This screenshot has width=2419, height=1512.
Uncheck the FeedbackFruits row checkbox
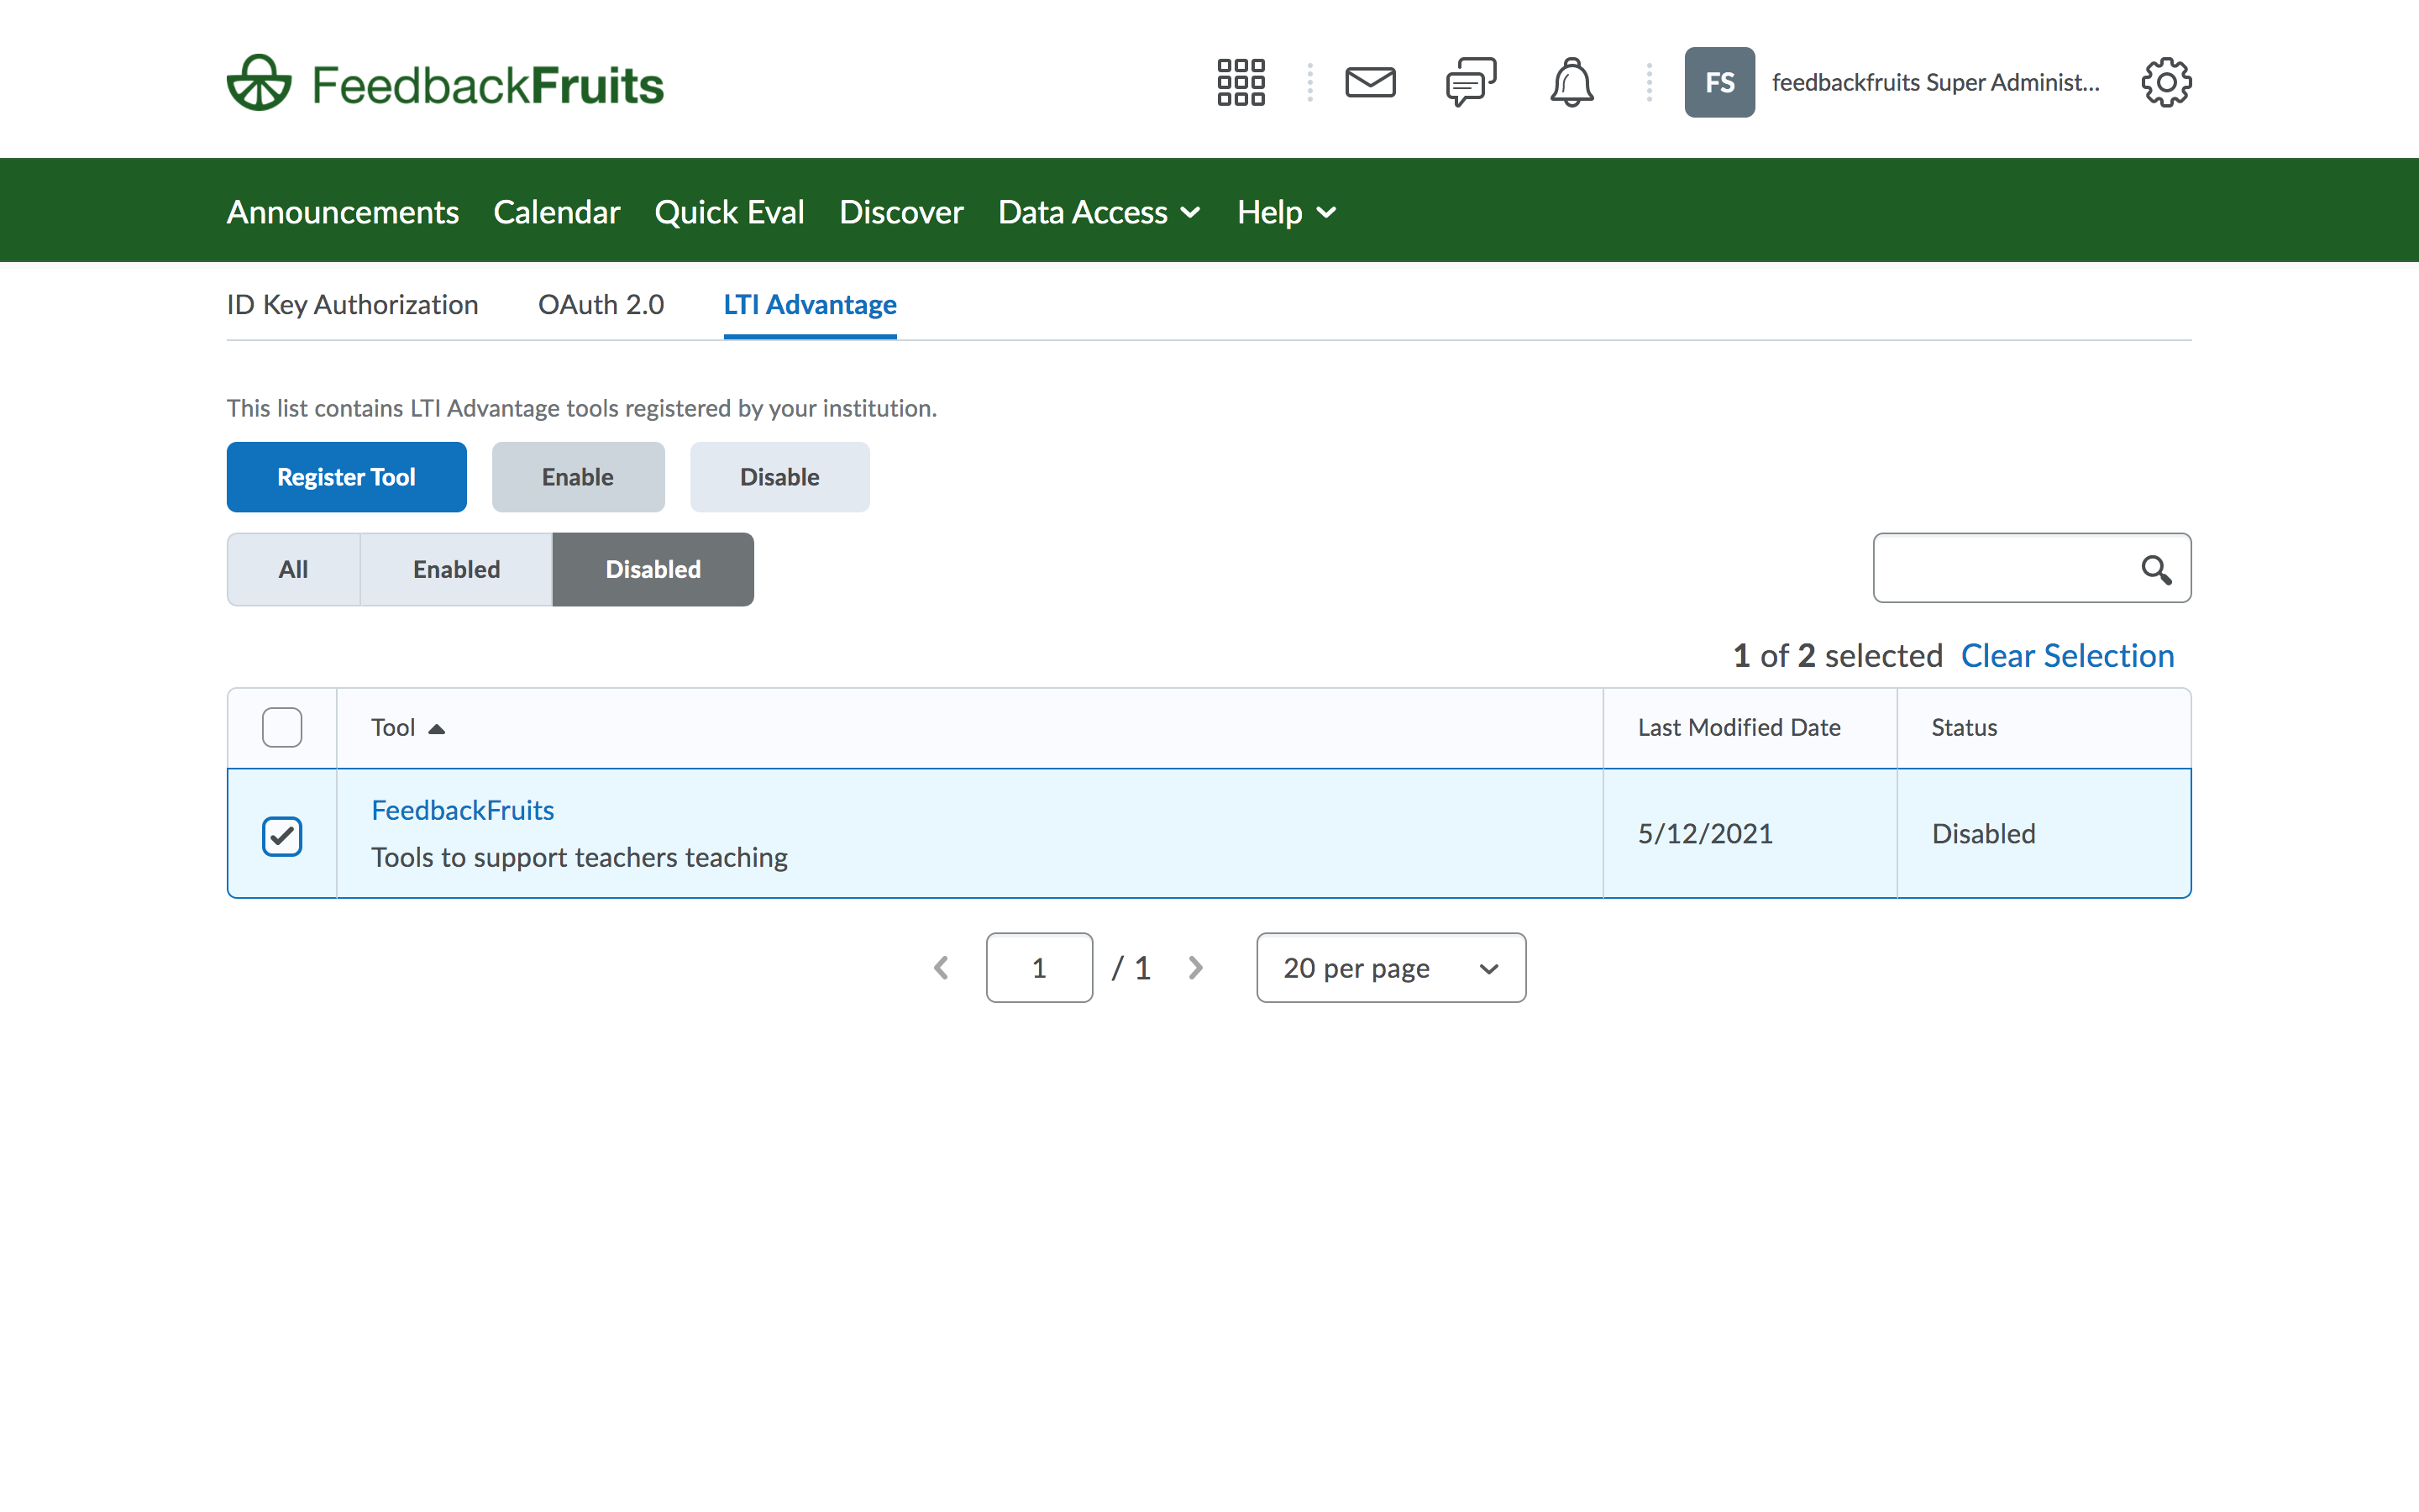click(x=282, y=836)
